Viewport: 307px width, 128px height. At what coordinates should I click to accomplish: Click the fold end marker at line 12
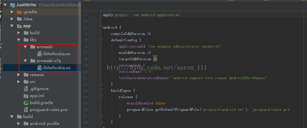point(101,84)
